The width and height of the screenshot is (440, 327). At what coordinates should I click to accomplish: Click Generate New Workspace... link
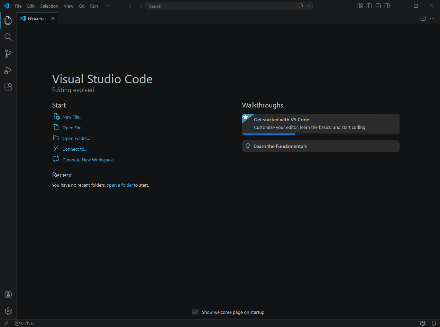tap(89, 160)
